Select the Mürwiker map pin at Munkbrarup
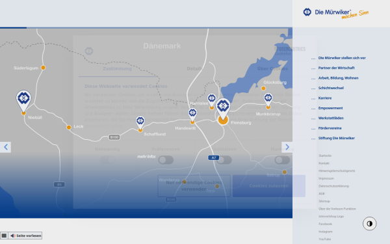The width and height of the screenshot is (390, 244). click(268, 100)
